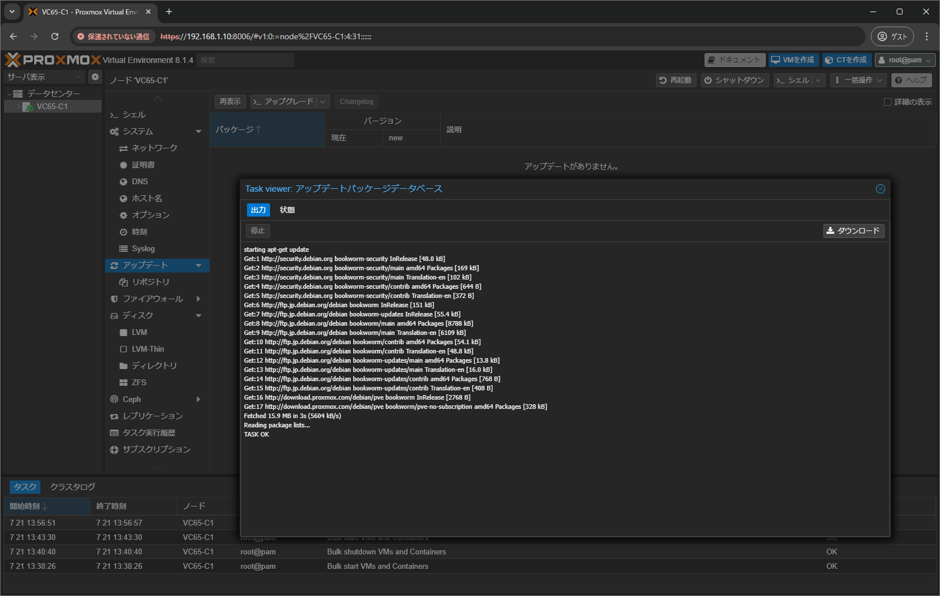This screenshot has width=940, height=596.
Task: Sort by the パッケージ column header
Action: pos(267,130)
